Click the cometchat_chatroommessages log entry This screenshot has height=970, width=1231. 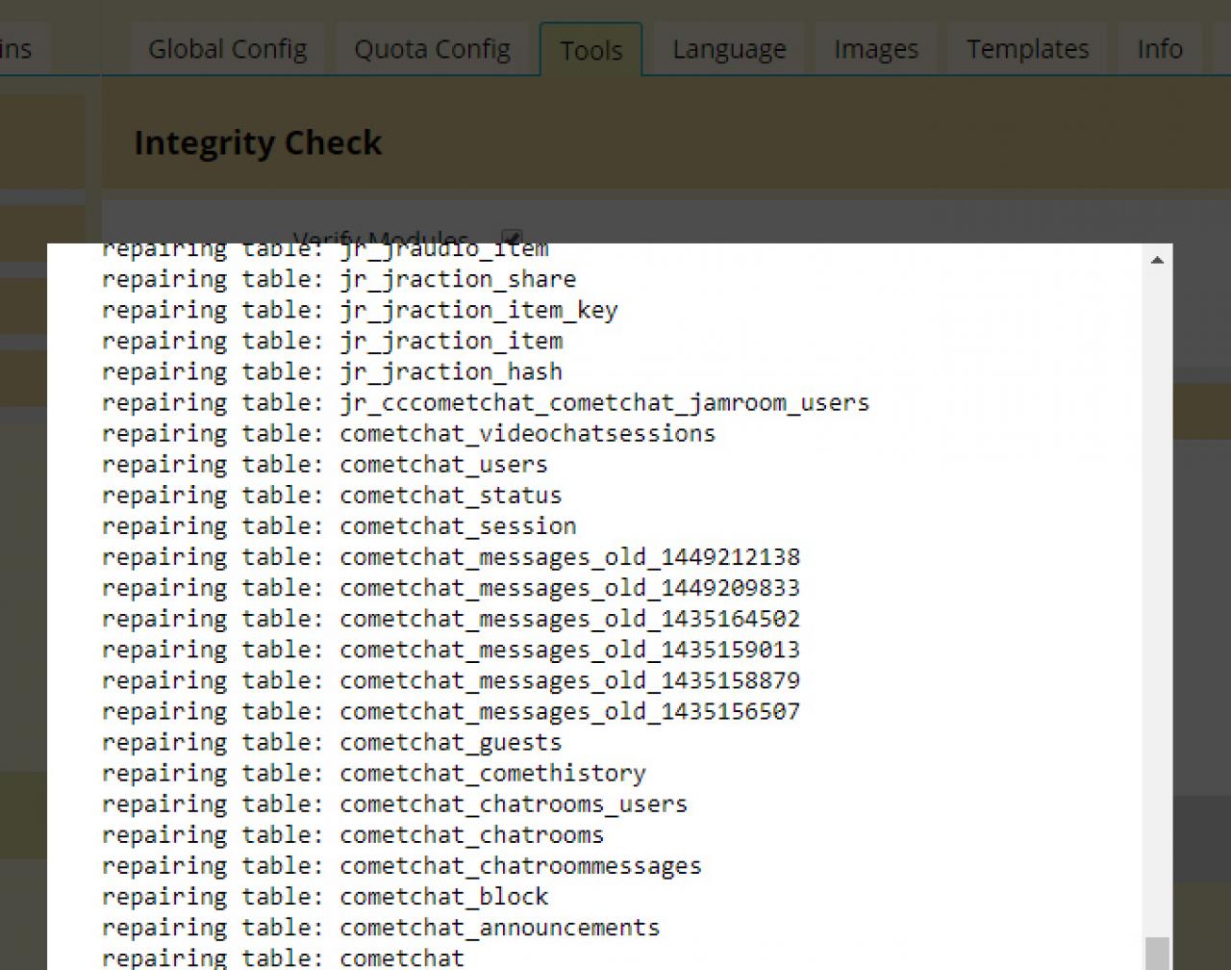[x=402, y=866]
